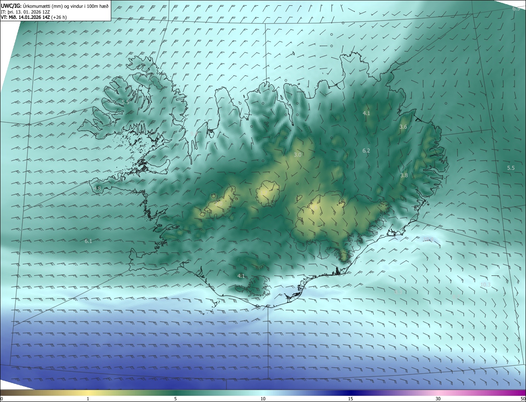The width and height of the screenshot is (526, 402).
Task: Click the colour scale label 15
Action: tap(351, 399)
